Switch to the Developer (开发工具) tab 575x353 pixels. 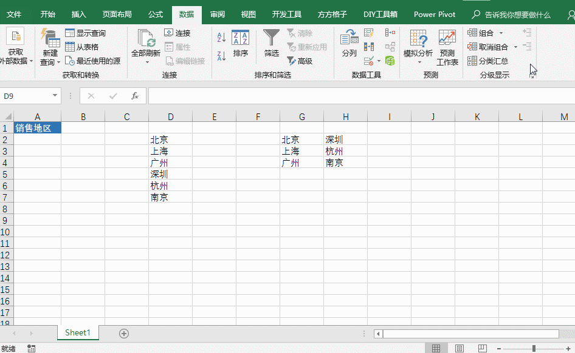pos(287,15)
